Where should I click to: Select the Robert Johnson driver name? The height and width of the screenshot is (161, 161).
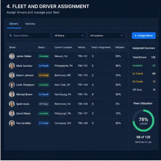pos(25,75)
